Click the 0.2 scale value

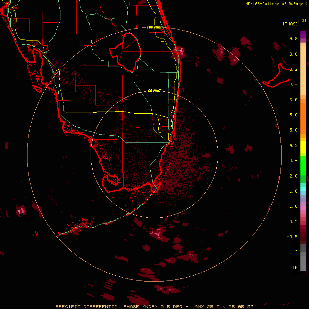[294, 222]
